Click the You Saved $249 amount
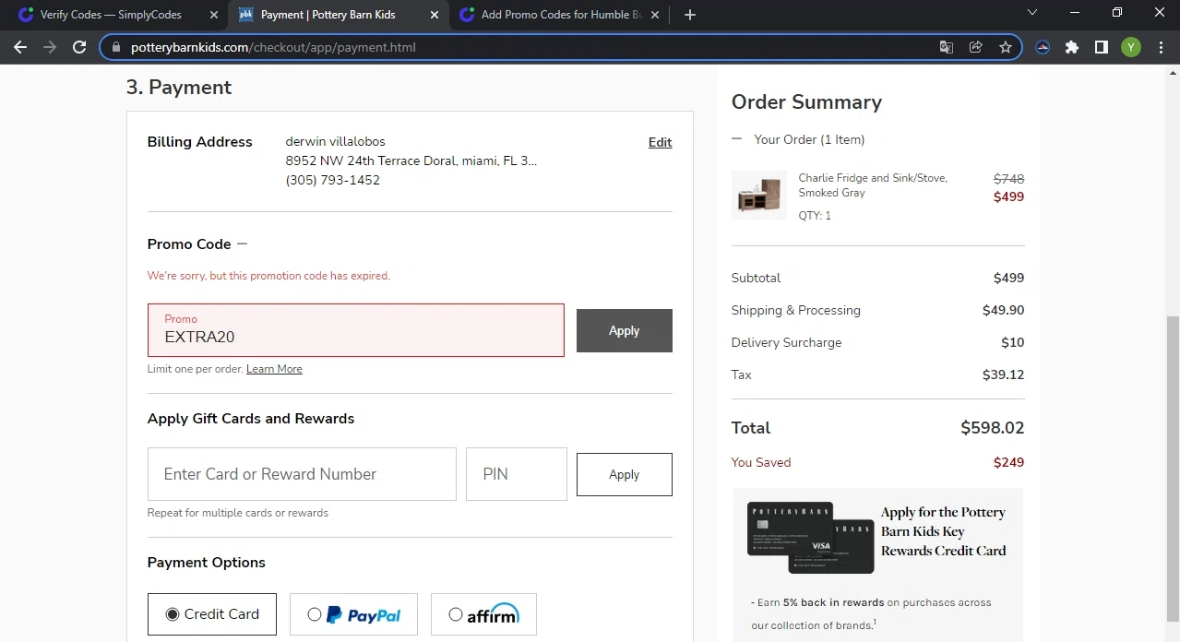Image resolution: width=1180 pixels, height=642 pixels. [1008, 462]
